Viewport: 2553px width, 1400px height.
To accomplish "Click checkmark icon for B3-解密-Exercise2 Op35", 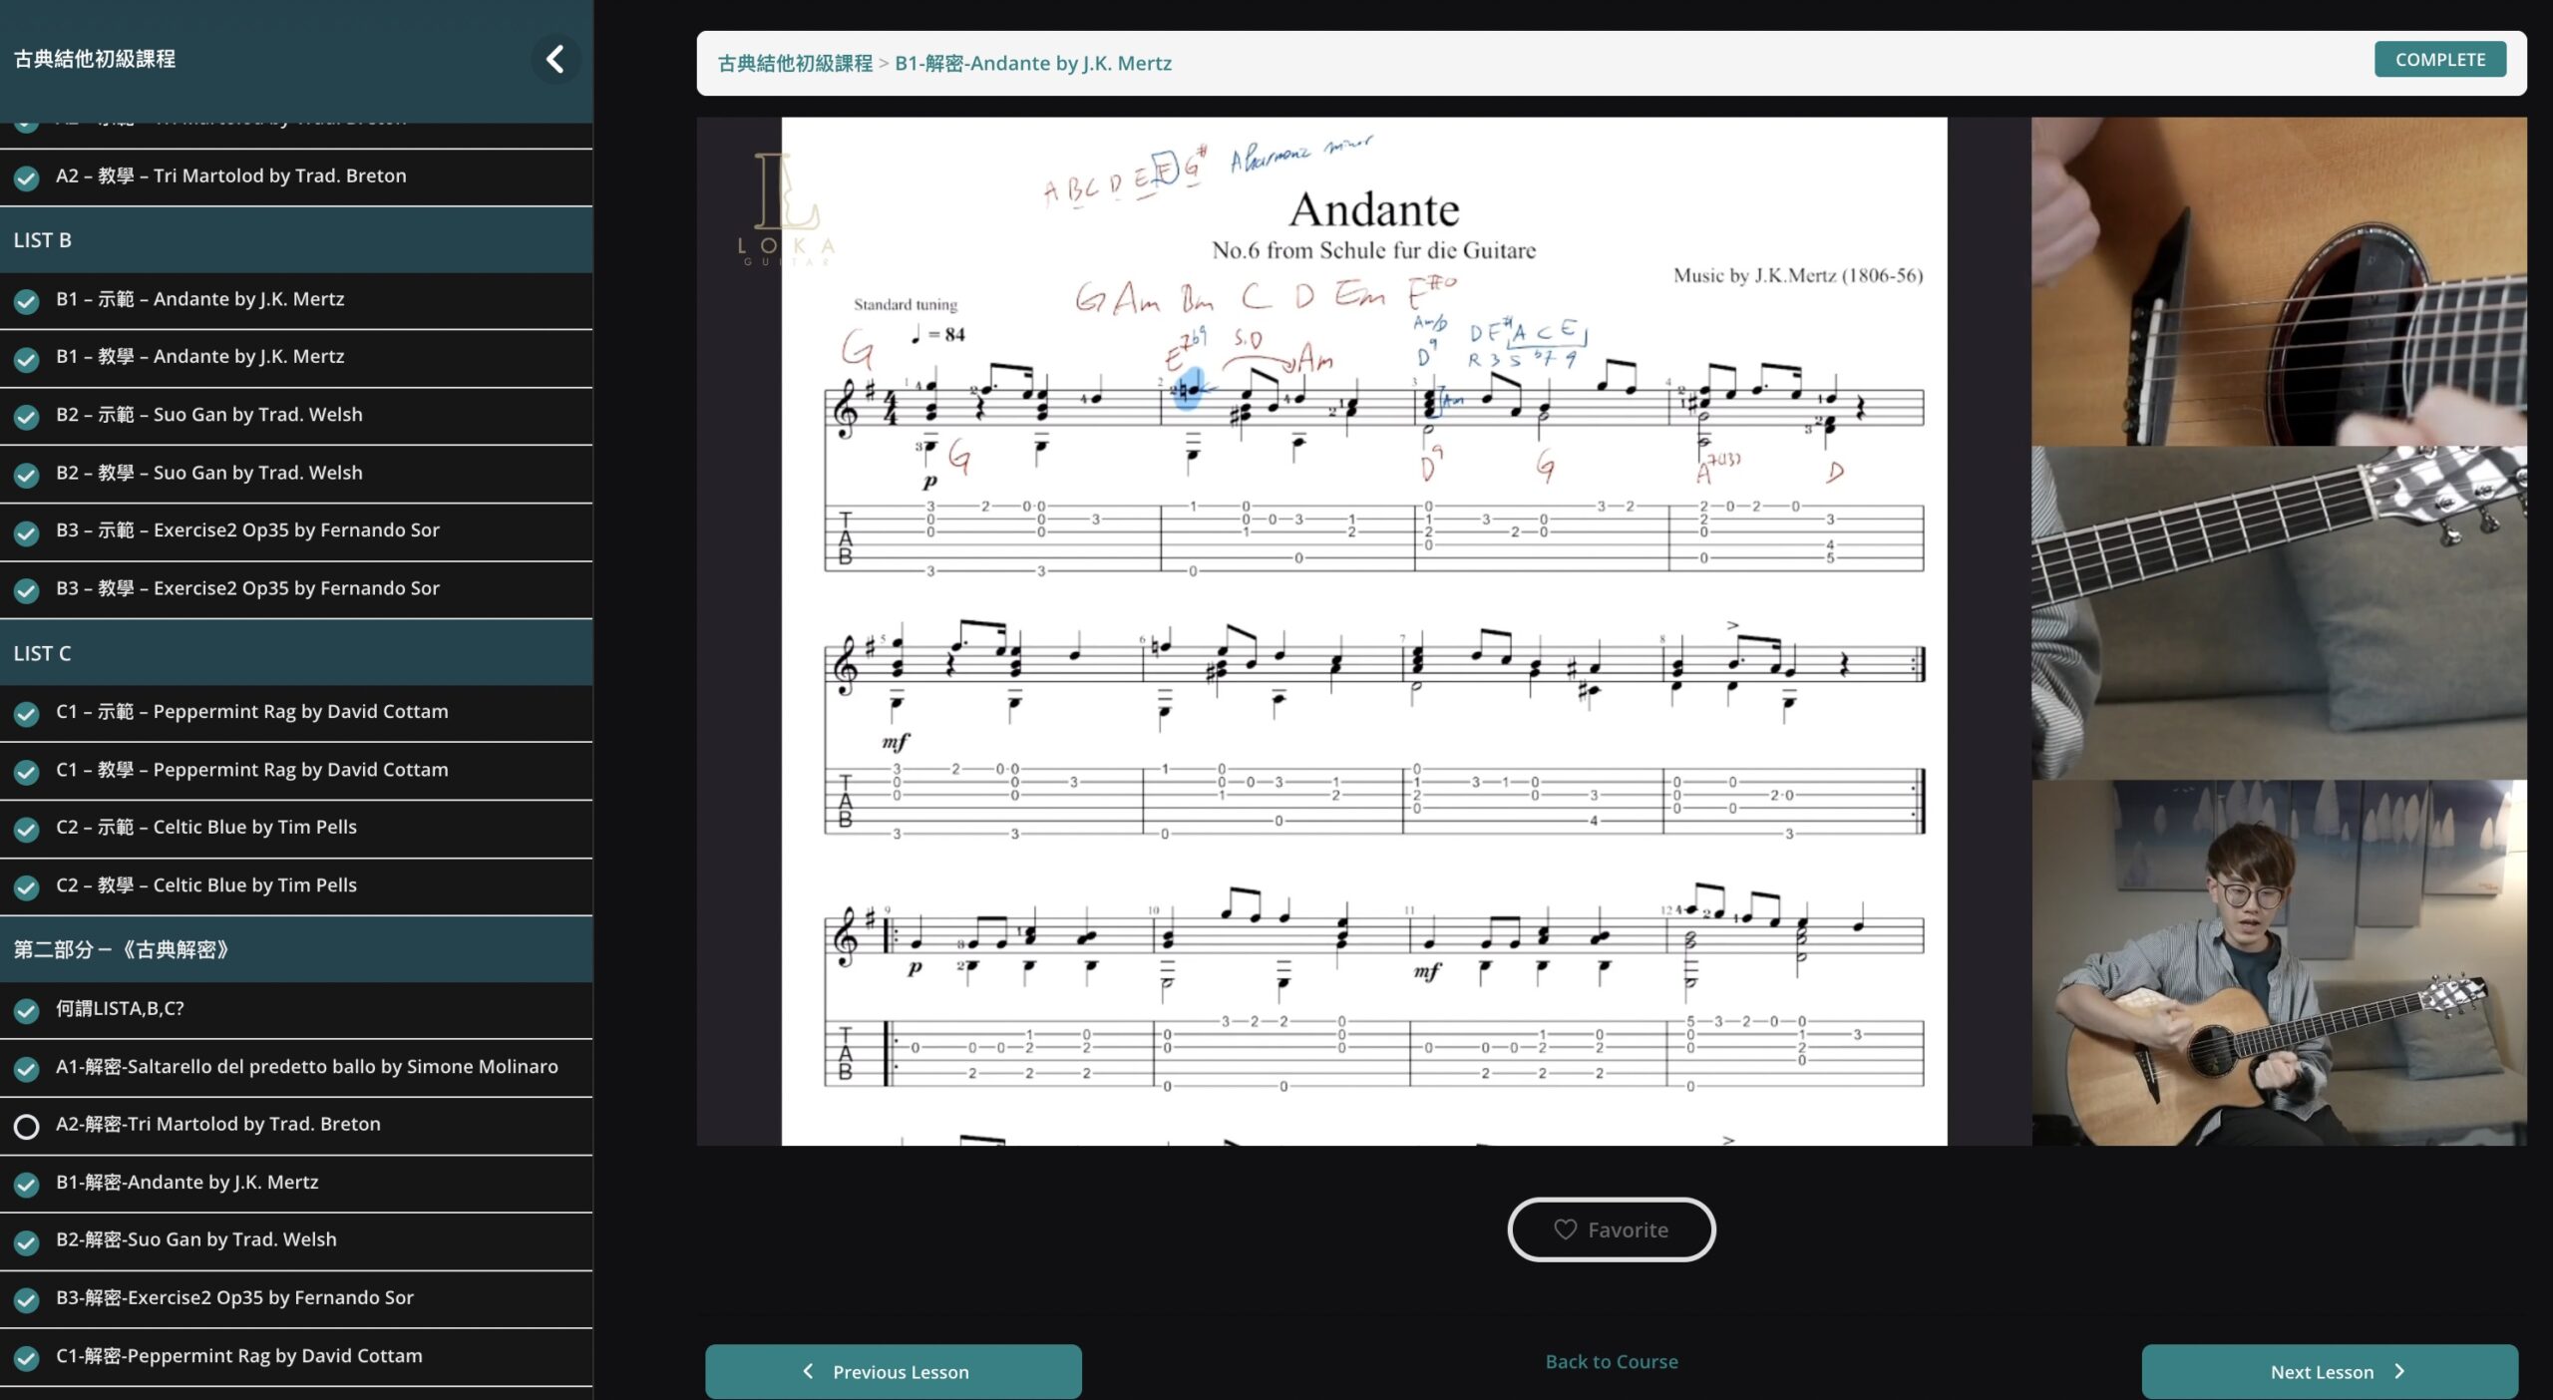I will (27, 1299).
